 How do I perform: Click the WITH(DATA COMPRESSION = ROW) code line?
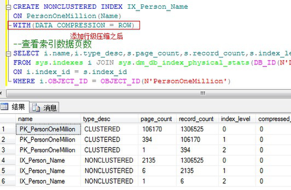74,25
